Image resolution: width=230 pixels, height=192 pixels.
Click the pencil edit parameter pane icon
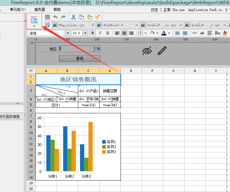point(162,50)
